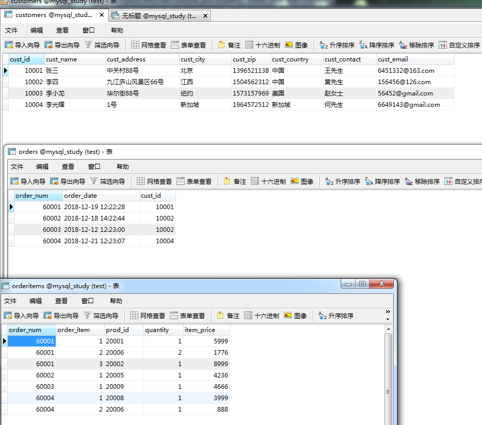482x425 pixels.
Task: Click Memo icon in orders toolbar
Action: pos(234,181)
